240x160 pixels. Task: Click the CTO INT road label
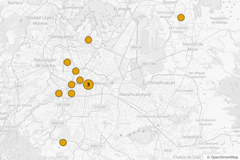pos(100,107)
